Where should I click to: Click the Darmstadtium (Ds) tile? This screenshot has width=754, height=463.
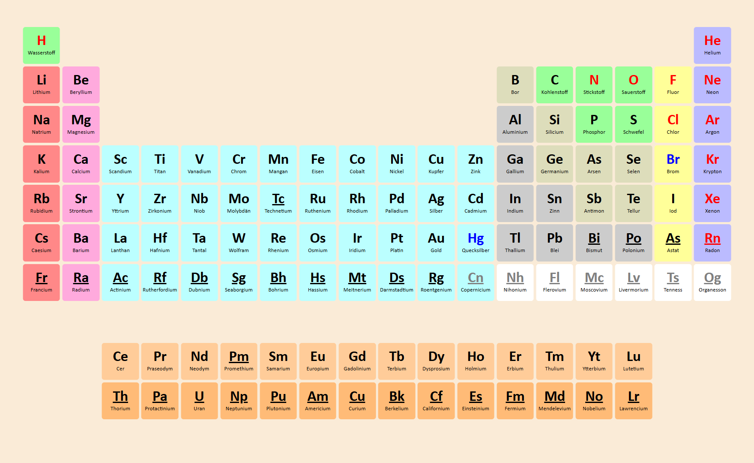[397, 283]
